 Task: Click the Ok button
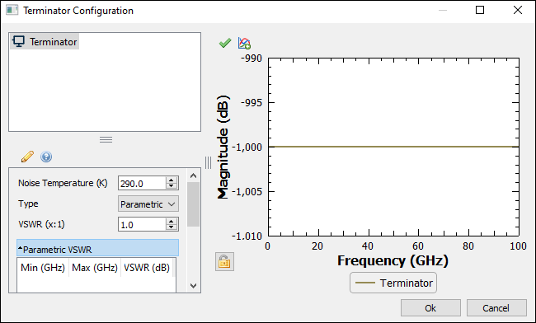(x=430, y=308)
